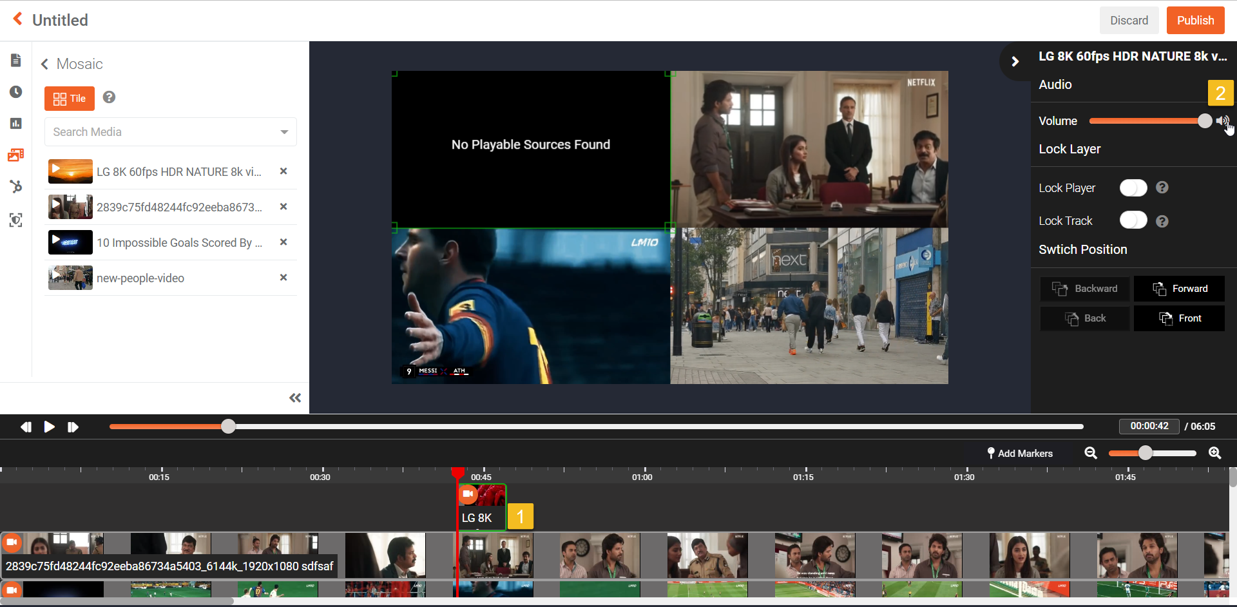The height and width of the screenshot is (607, 1237).
Task: Zoom out the timeline with magnifier
Action: (x=1091, y=453)
